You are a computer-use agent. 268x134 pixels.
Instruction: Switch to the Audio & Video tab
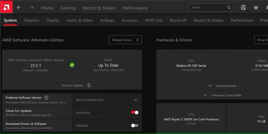pyautogui.click(x=80, y=20)
